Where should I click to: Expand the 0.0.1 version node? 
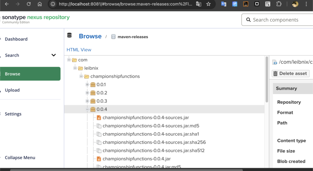[x=87, y=85]
